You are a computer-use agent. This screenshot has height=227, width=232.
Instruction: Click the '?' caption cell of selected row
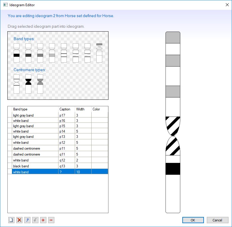[x=66, y=172]
